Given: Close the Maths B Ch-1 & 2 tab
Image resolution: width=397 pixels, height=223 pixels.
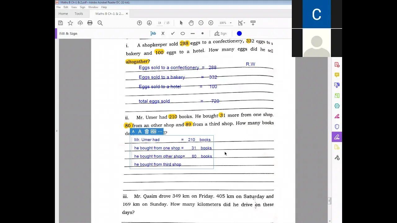Looking at the screenshot, I should pyautogui.click(x=127, y=14).
